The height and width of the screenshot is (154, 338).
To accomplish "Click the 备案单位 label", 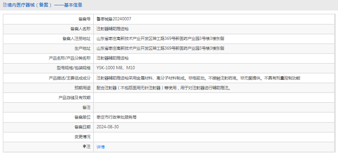I will coord(83,117).
